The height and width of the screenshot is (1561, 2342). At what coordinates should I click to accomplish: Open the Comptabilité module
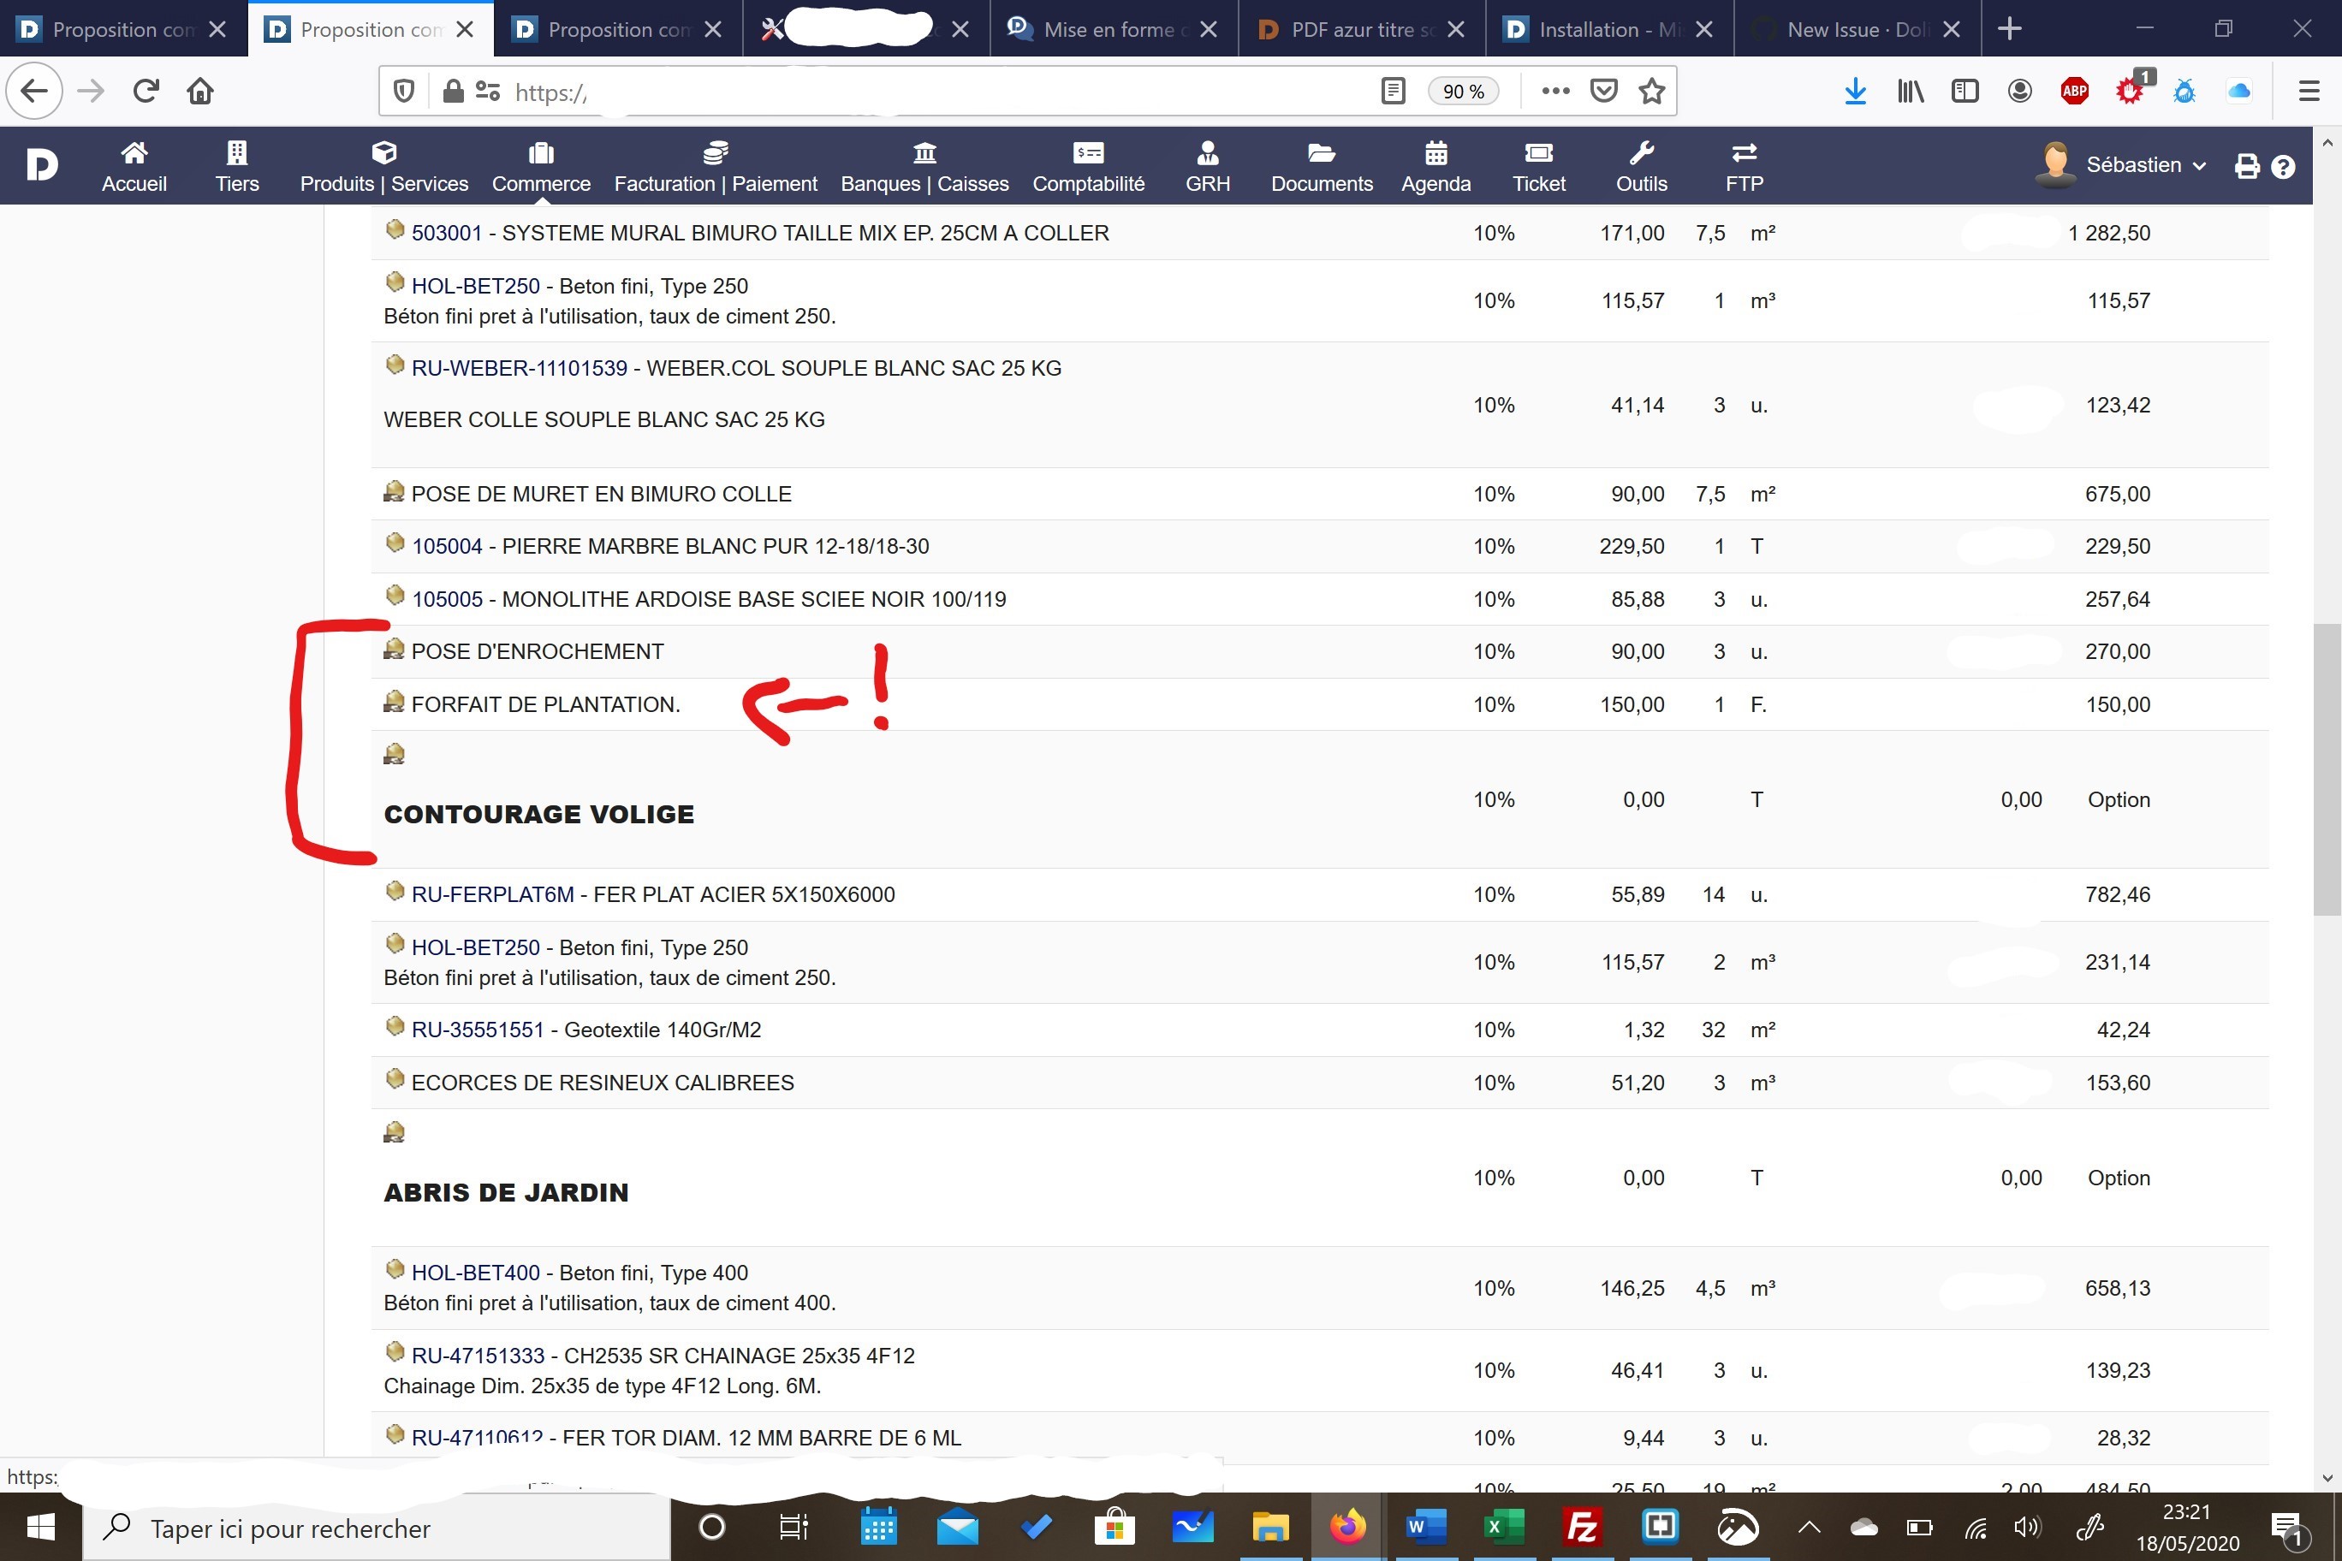coord(1088,166)
